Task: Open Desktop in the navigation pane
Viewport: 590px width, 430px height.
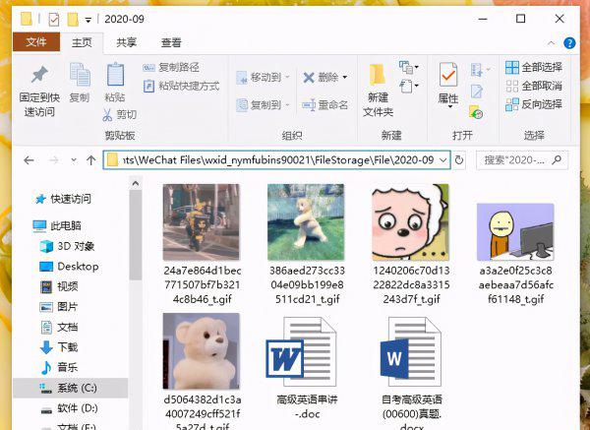Action: [x=69, y=267]
